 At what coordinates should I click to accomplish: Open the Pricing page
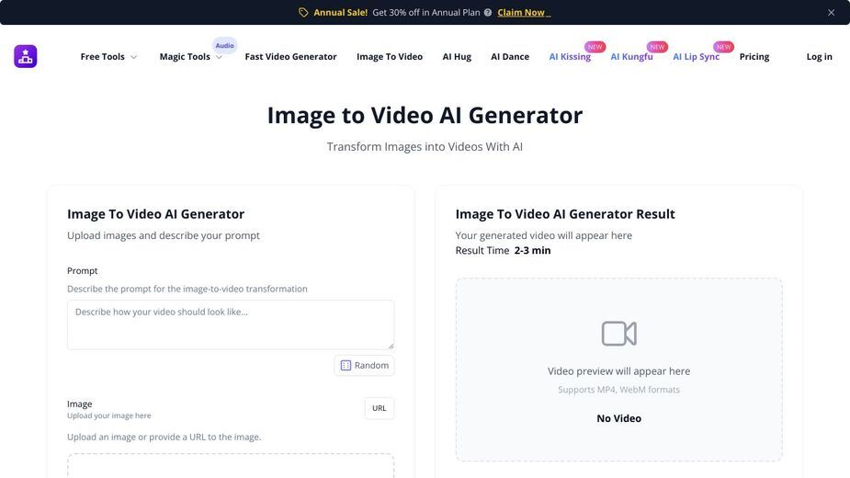point(754,56)
